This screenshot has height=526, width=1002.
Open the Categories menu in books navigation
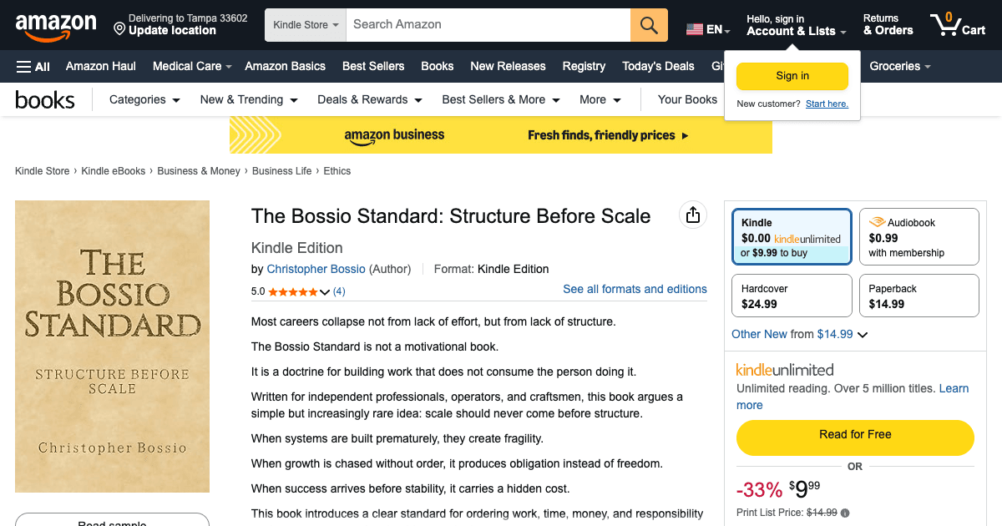coord(143,99)
